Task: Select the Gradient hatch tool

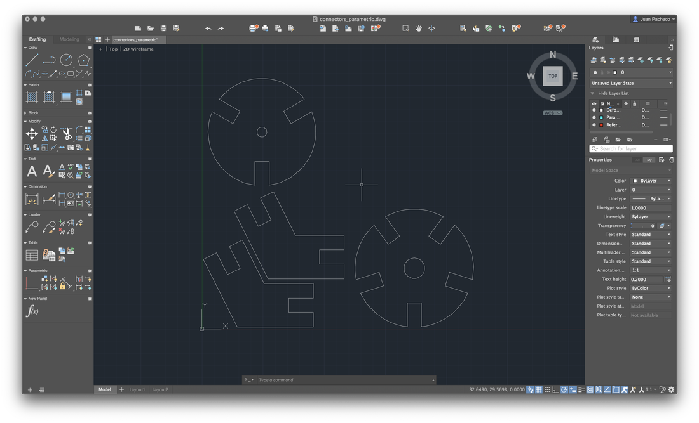Action: [x=66, y=97]
